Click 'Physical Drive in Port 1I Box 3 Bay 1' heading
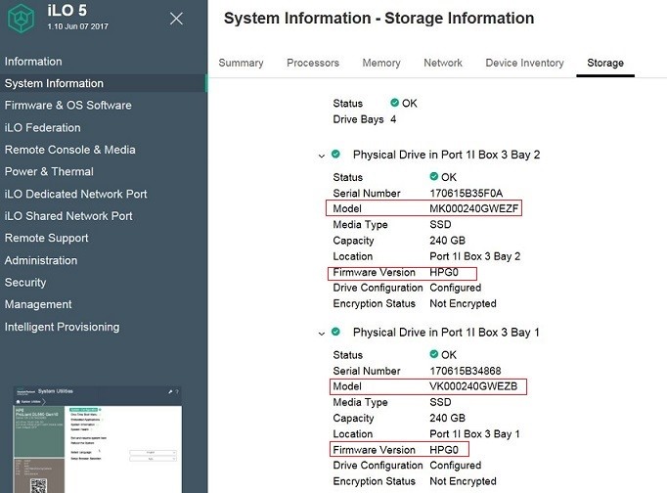 point(446,333)
